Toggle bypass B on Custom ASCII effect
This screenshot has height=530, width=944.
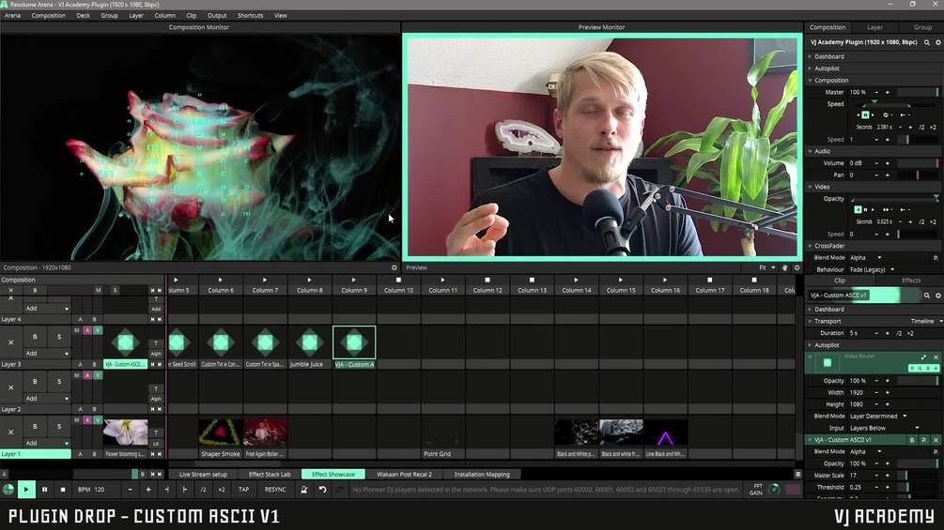pyautogui.click(x=912, y=440)
